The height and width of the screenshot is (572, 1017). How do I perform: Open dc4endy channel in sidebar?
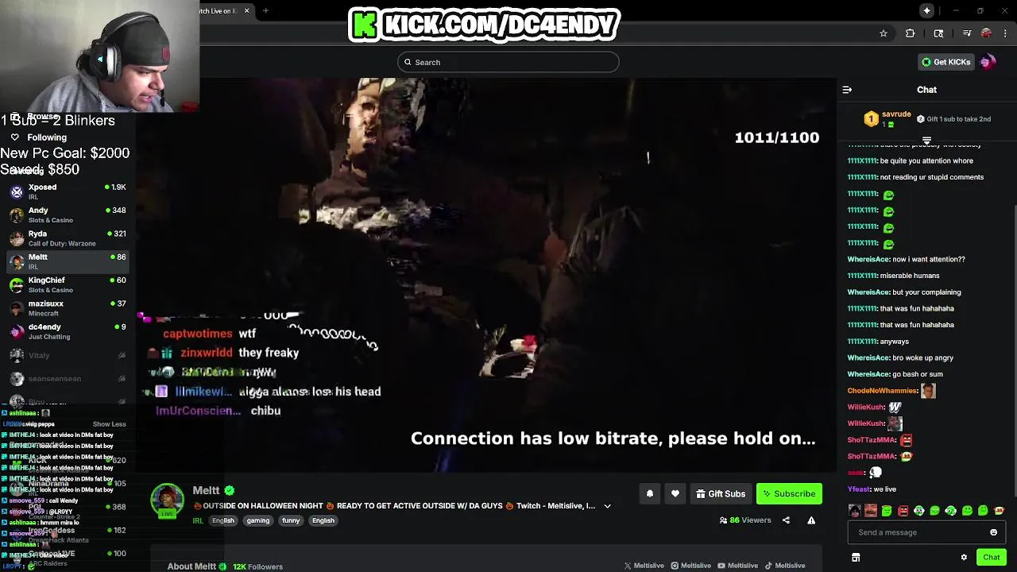(x=68, y=331)
